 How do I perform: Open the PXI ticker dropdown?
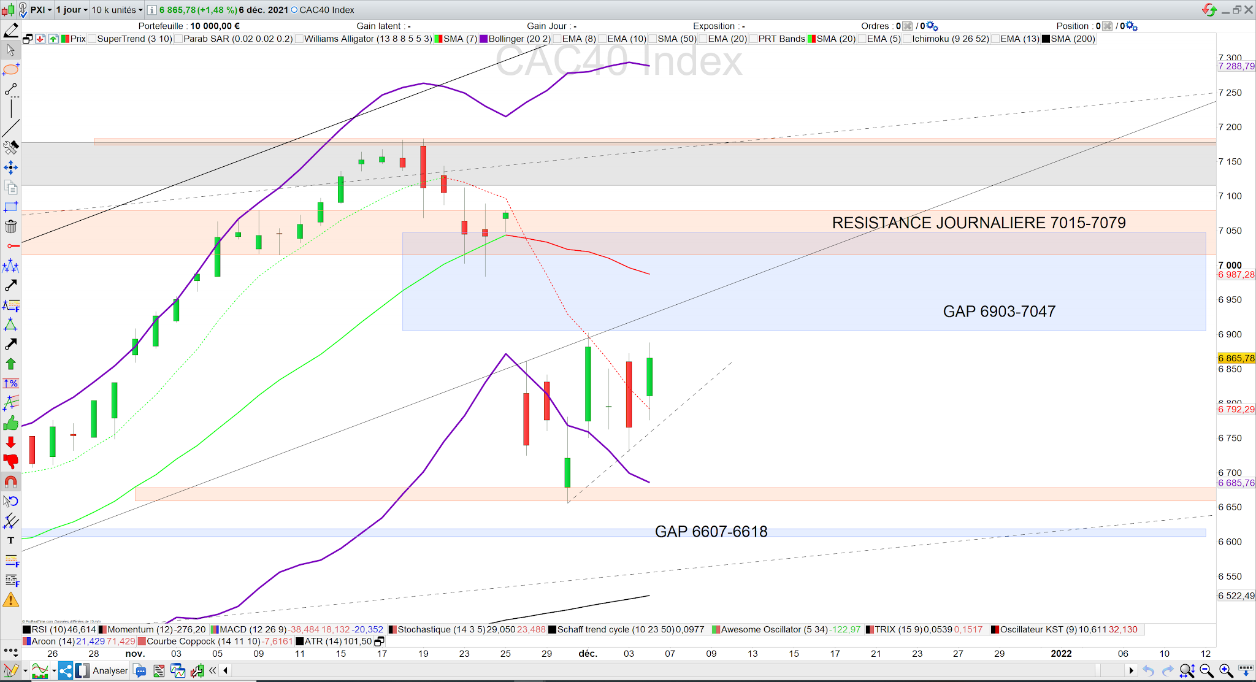pyautogui.click(x=41, y=10)
